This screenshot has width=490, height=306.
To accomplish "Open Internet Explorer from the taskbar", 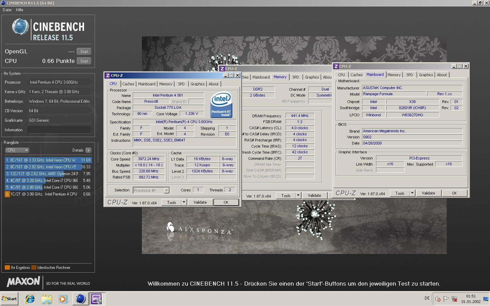I will pyautogui.click(x=30, y=299).
